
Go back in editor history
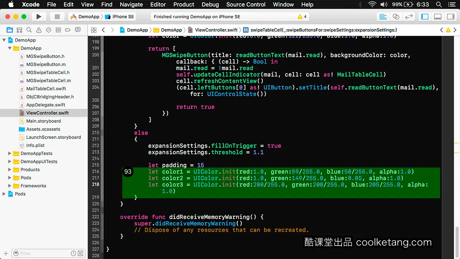coord(103,30)
